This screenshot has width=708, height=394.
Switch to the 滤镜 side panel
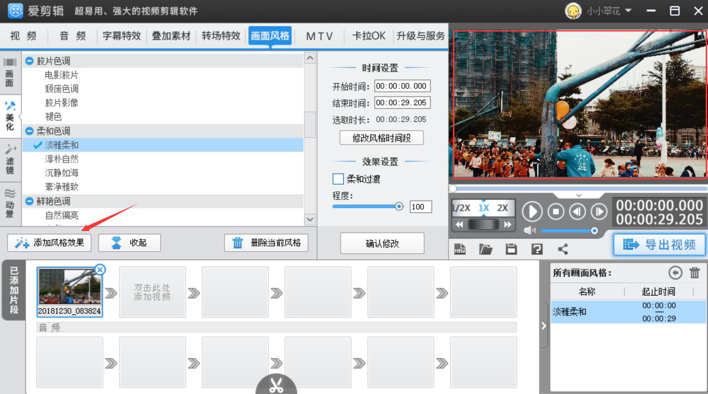pos(10,159)
